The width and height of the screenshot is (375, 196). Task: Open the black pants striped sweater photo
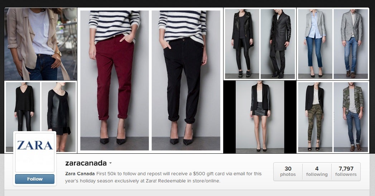click(186, 80)
